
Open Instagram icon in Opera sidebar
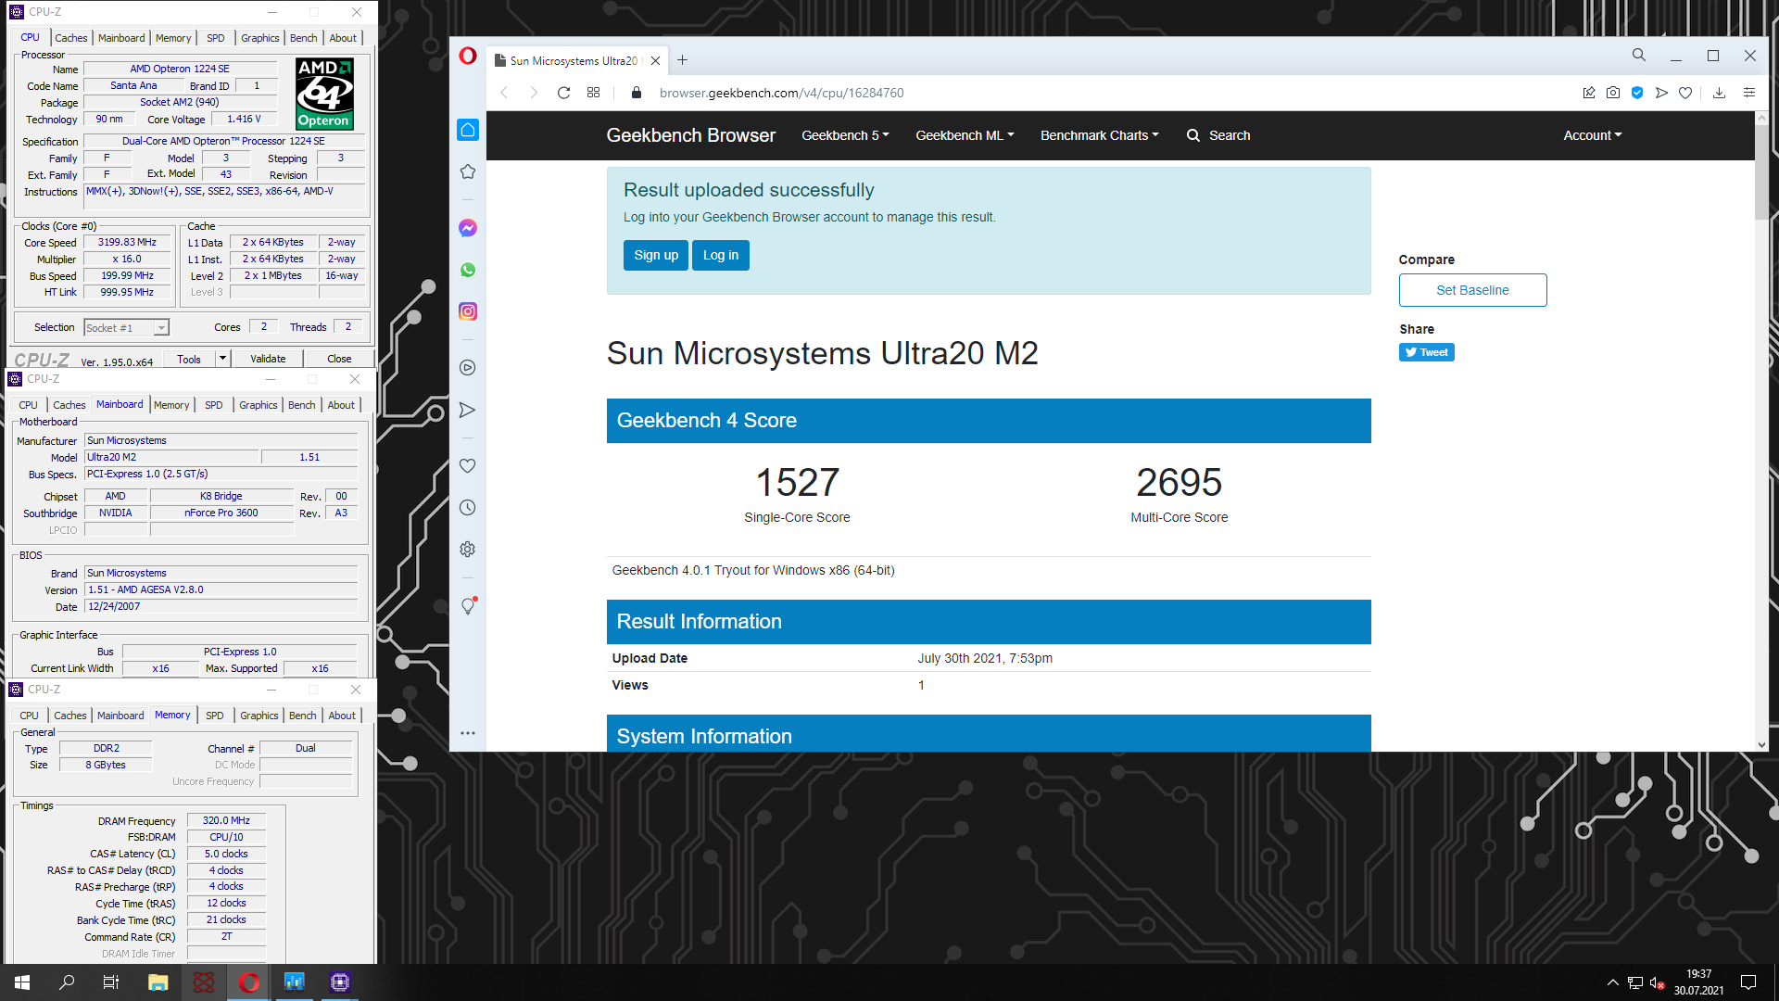[x=468, y=311]
